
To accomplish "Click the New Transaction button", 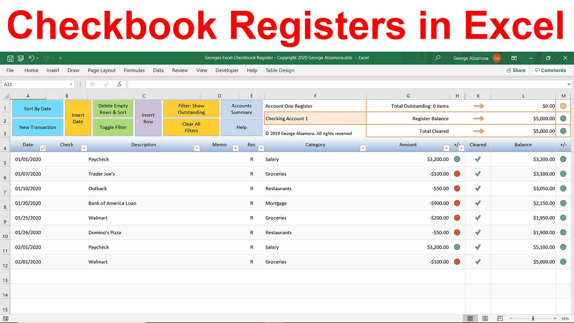I will 38,127.
